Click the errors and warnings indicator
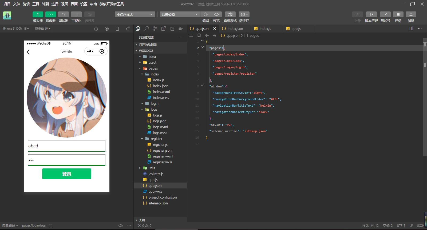 click(145, 225)
